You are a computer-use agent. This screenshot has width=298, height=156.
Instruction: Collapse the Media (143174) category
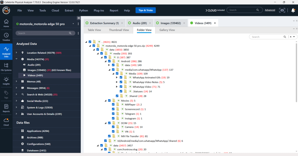[x=16, y=59]
